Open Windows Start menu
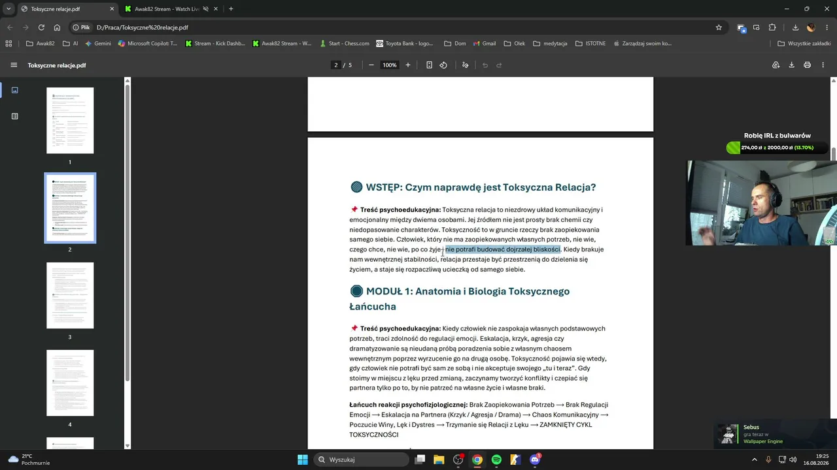 [x=303, y=460]
